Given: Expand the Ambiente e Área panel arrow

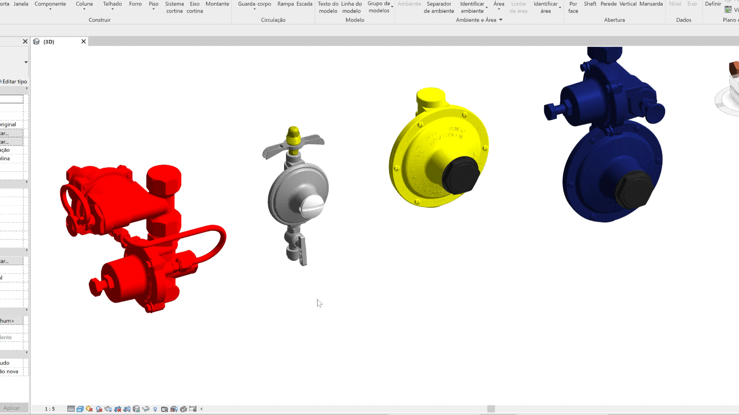Looking at the screenshot, I should click(501, 20).
